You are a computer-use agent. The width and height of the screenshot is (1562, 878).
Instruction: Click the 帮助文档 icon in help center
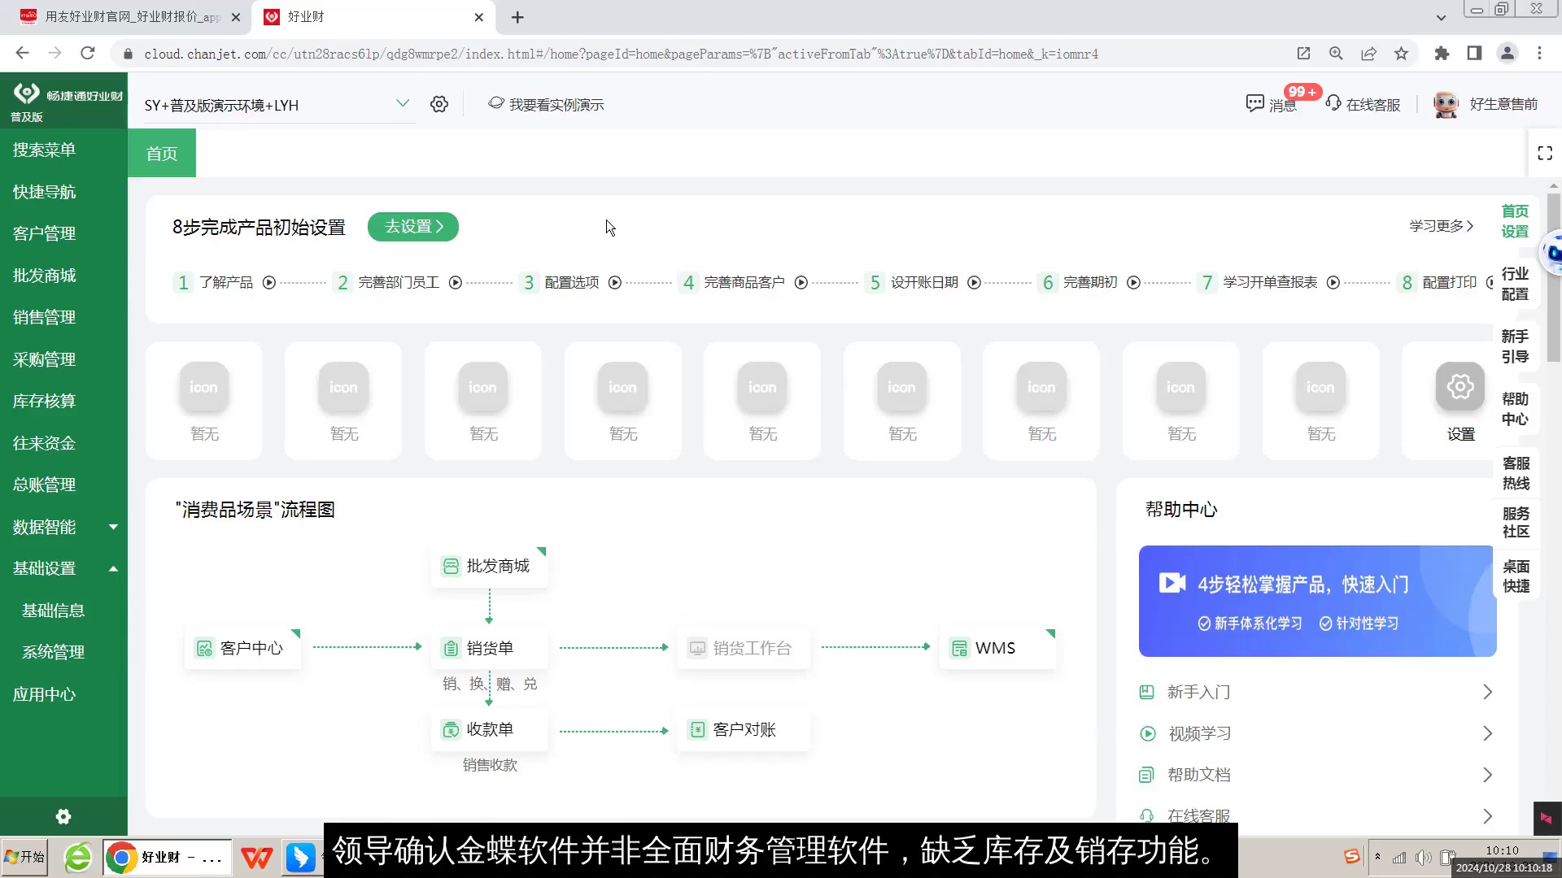1147,774
